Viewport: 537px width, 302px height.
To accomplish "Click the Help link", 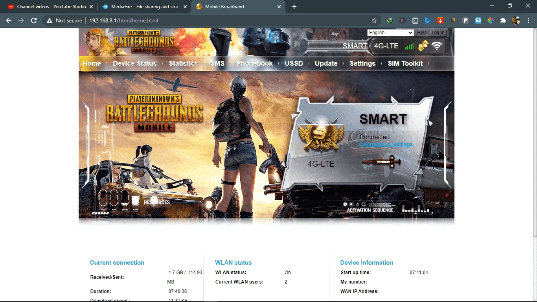I will point(422,33).
